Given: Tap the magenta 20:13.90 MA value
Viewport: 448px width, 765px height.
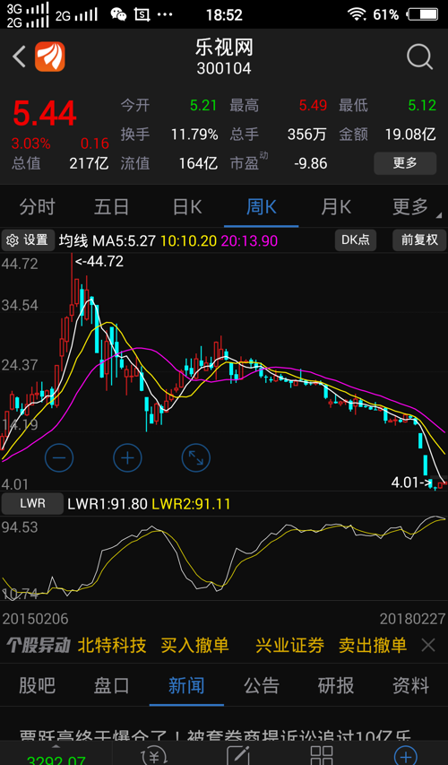Looking at the screenshot, I should pyautogui.click(x=250, y=240).
